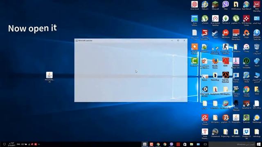Open Farming Simulator 17 shortcut

[x=205, y=35]
